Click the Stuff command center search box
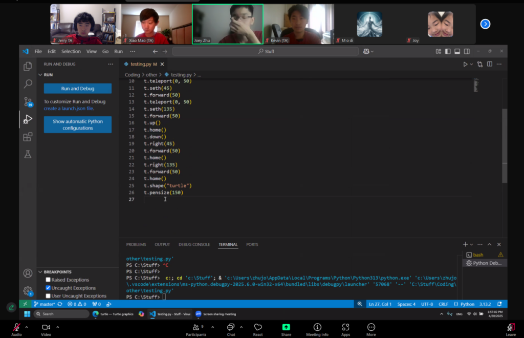Viewport: 524px width, 338px height. [266, 51]
